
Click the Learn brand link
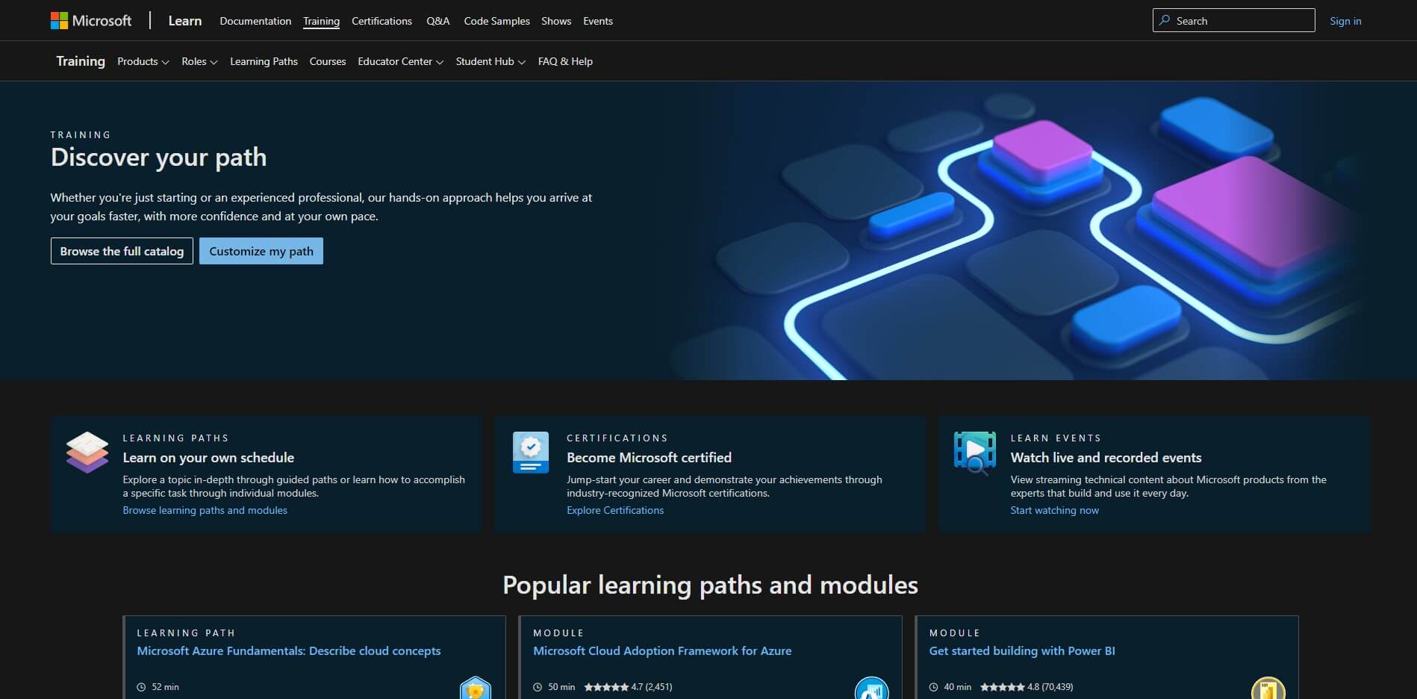185,21
